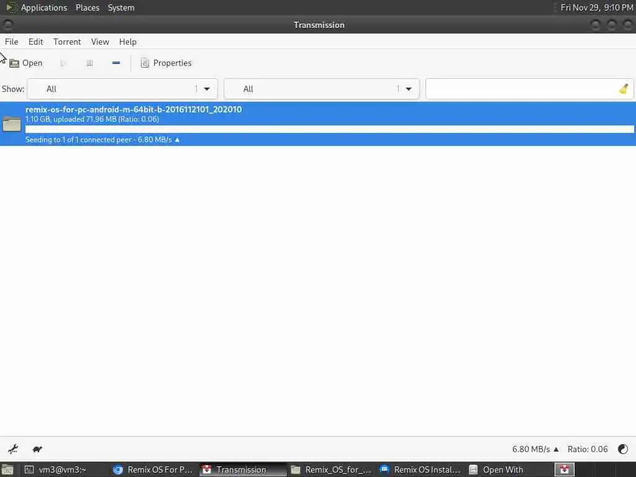Click the Start torrent play icon
The image size is (636, 477).
point(63,63)
